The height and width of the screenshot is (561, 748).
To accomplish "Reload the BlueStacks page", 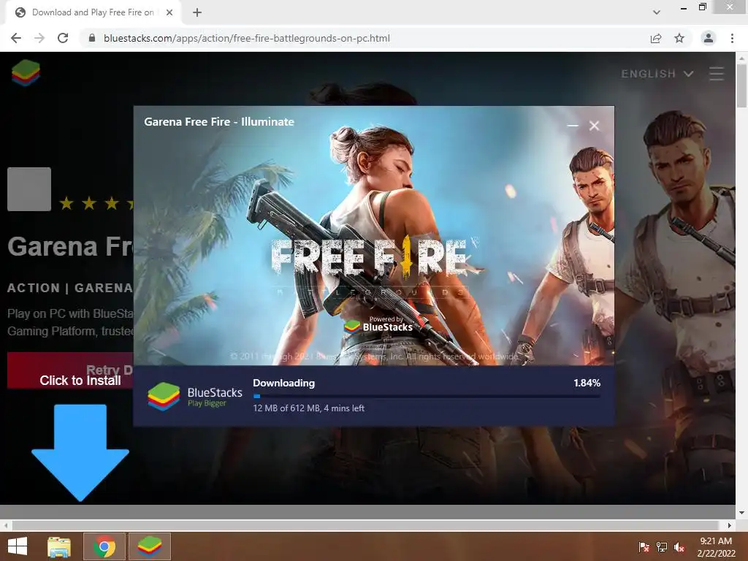I will pyautogui.click(x=63, y=38).
